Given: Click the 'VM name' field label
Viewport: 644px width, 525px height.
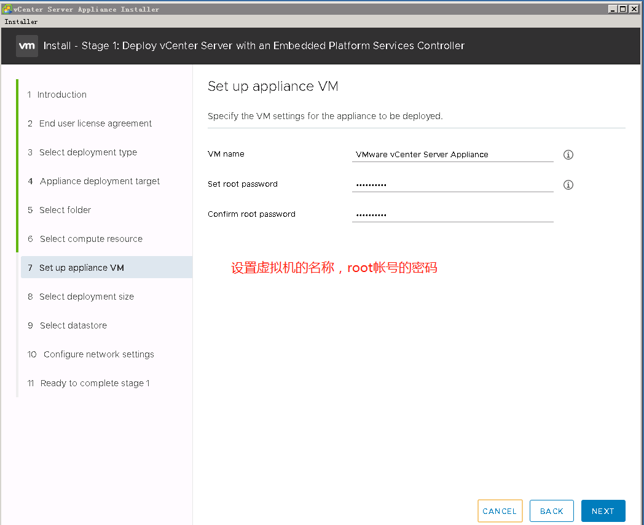Looking at the screenshot, I should [x=226, y=154].
